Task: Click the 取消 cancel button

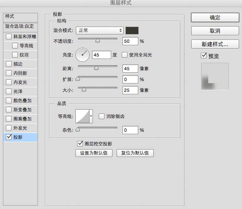Action: click(215, 31)
